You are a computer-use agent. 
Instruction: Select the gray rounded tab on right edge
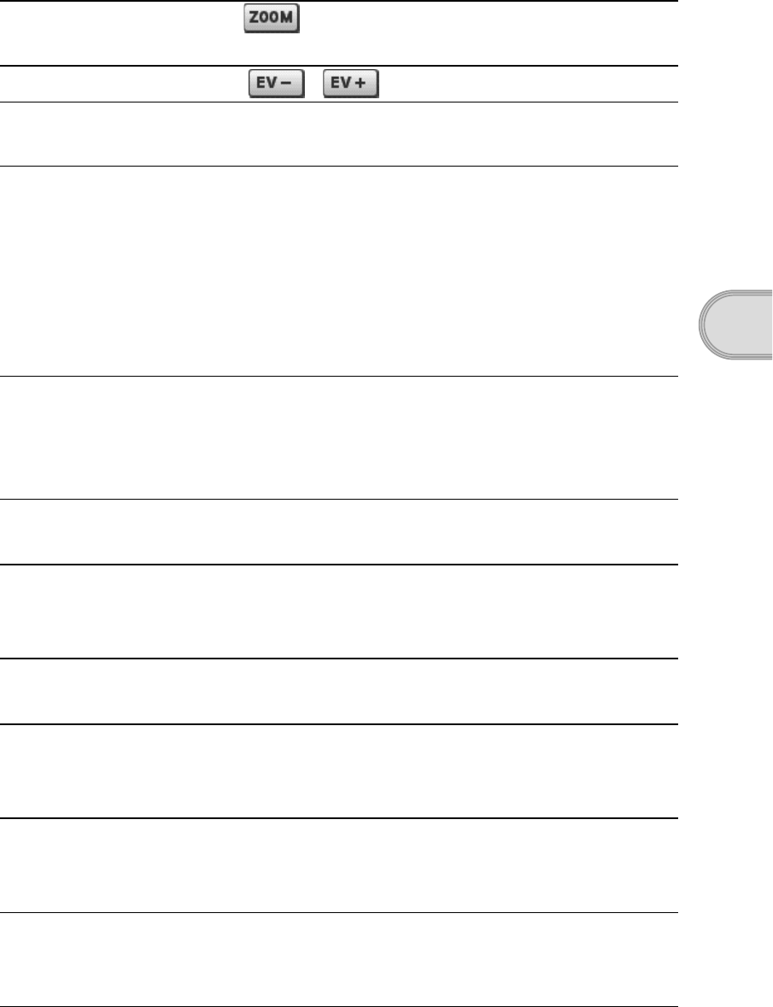[735, 325]
